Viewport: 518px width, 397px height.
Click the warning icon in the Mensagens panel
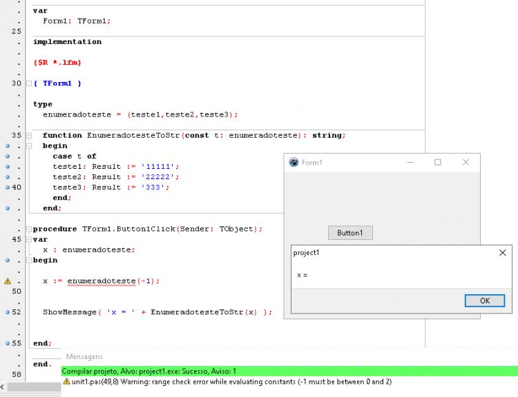click(x=66, y=382)
